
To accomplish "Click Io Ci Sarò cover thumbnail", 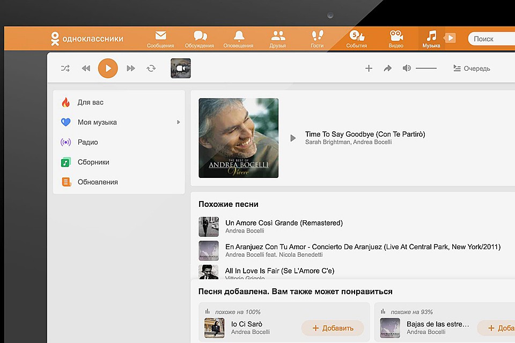I will 215,328.
